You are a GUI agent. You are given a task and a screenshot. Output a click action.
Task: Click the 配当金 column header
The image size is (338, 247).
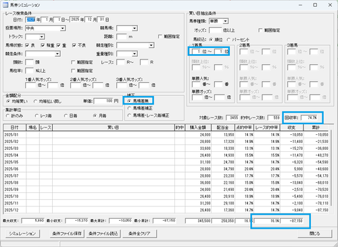coord(223,128)
